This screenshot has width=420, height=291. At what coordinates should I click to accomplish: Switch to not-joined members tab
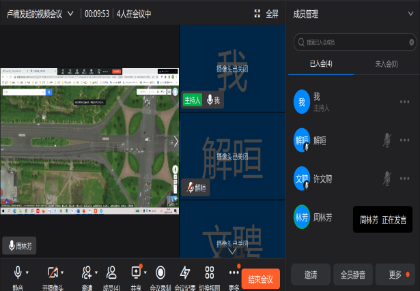click(x=387, y=64)
